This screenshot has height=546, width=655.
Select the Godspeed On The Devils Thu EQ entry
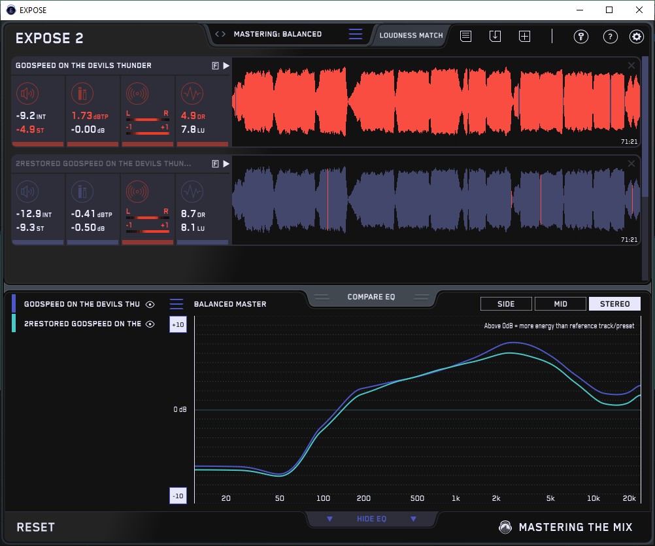pyautogui.click(x=82, y=304)
